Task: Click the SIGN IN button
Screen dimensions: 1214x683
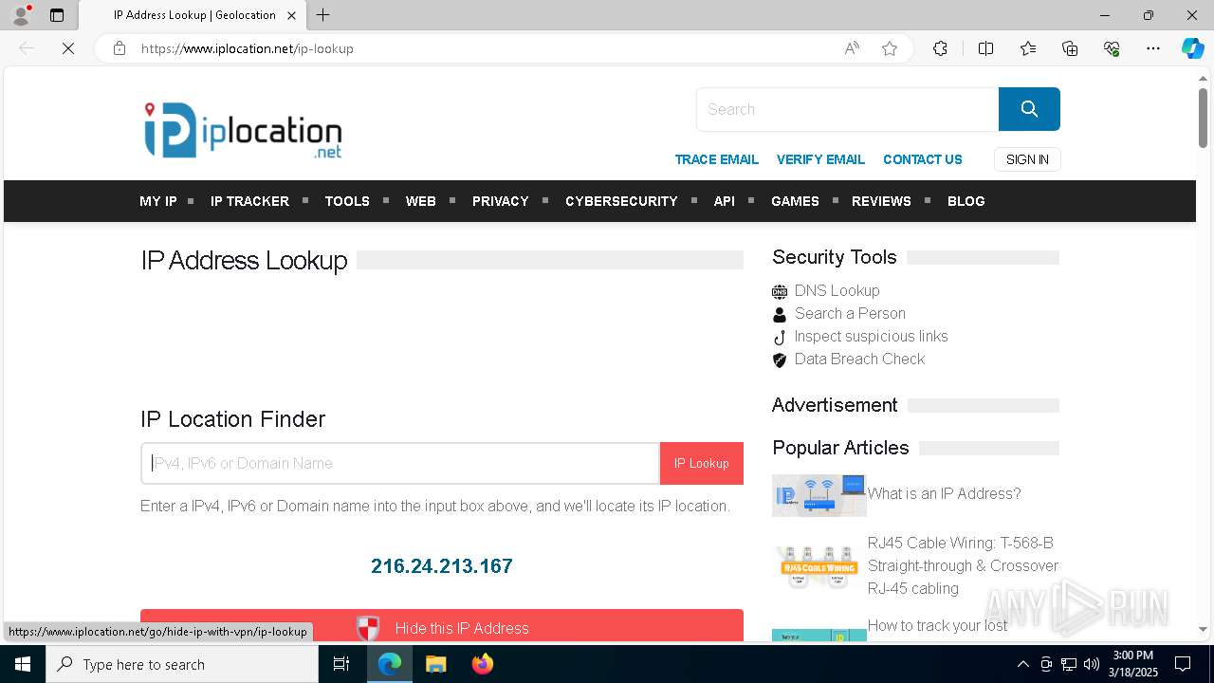Action: (1027, 159)
